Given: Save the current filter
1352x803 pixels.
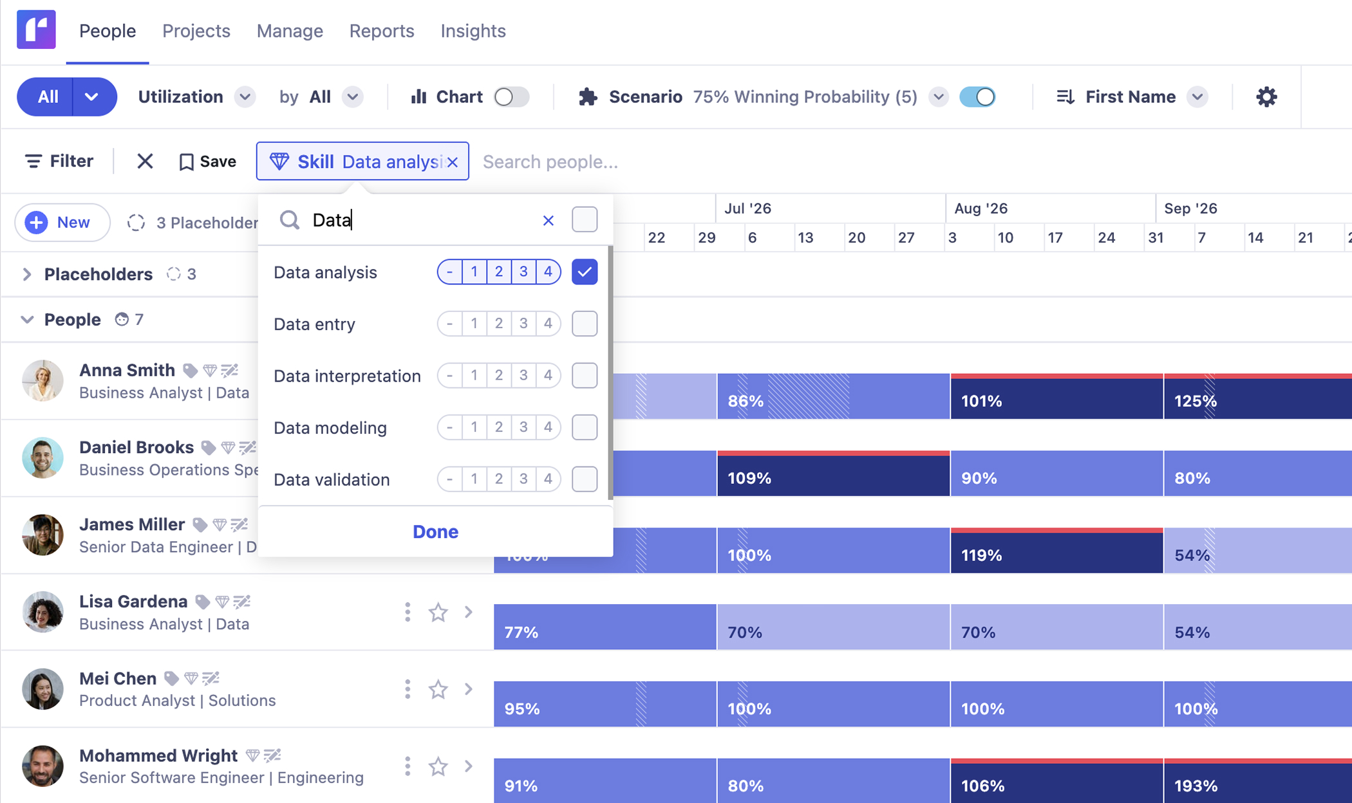Looking at the screenshot, I should tap(207, 162).
